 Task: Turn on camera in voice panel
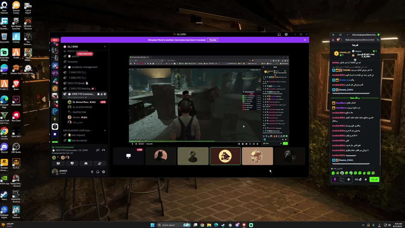coord(58,163)
